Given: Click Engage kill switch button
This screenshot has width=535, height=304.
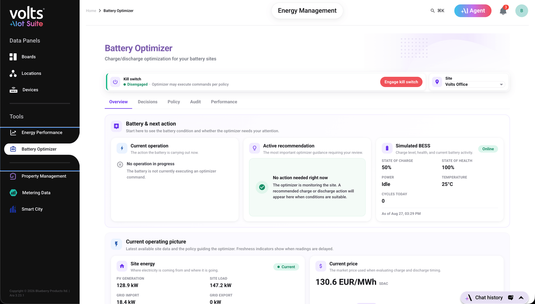Looking at the screenshot, I should click(401, 82).
